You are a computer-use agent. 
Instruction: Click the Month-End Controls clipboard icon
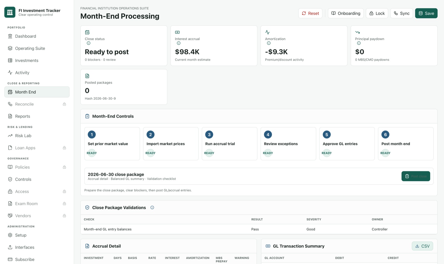coord(87,116)
